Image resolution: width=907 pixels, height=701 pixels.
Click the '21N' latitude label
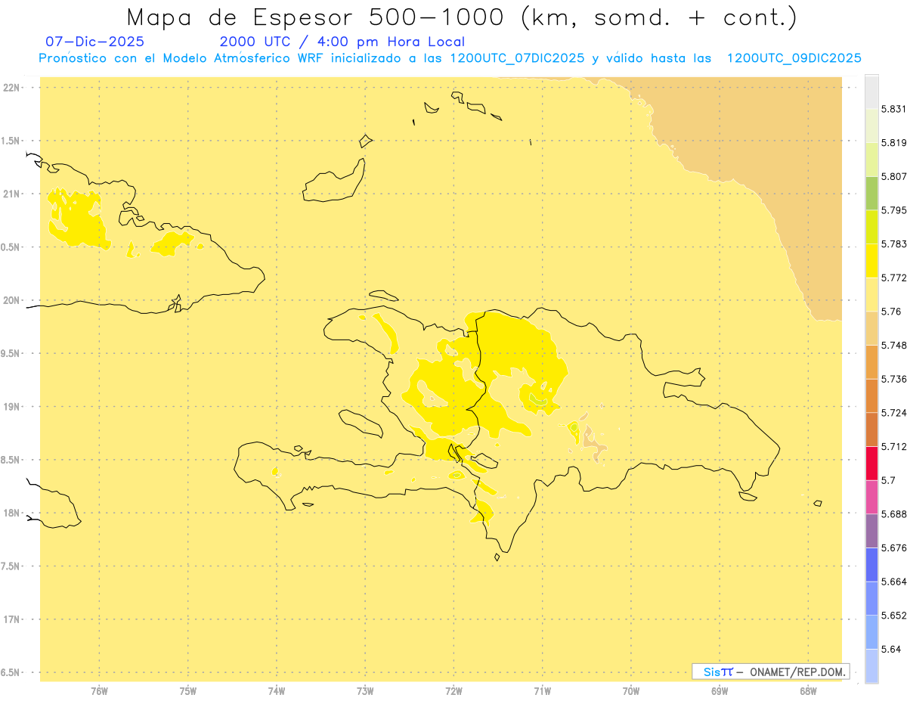point(11,194)
